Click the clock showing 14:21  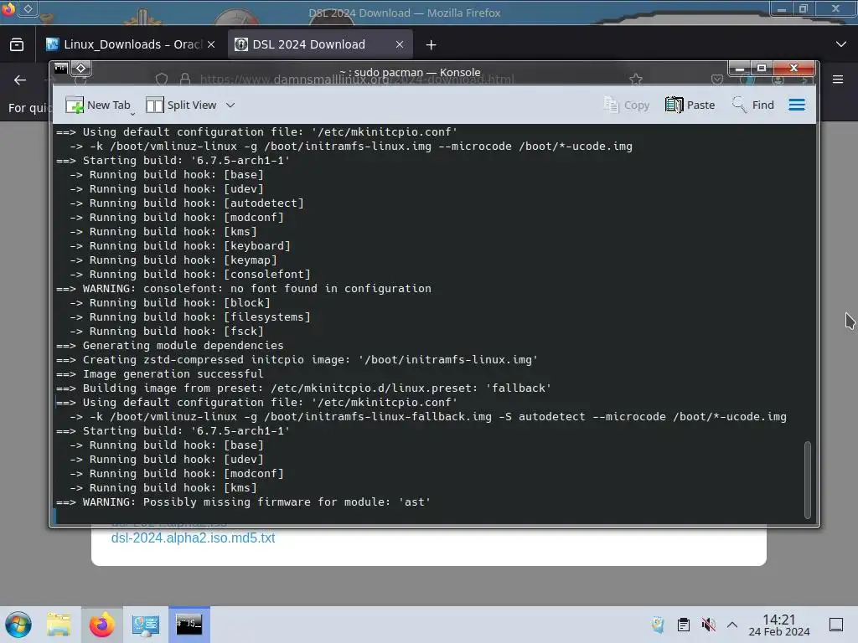click(x=779, y=625)
